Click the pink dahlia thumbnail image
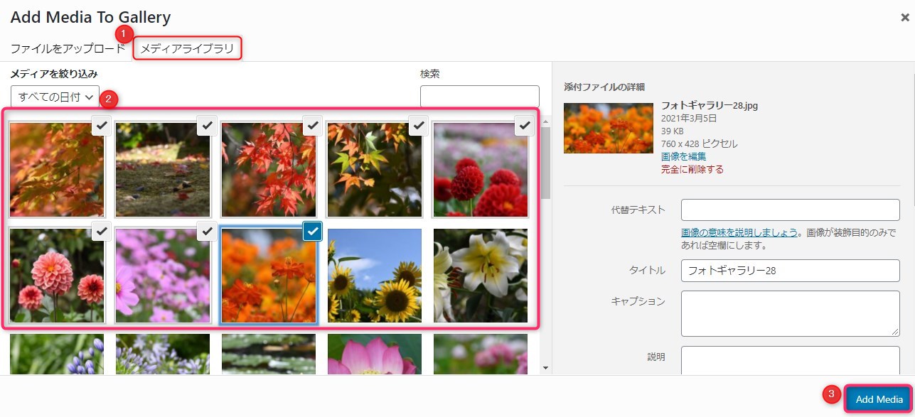The height and width of the screenshot is (417, 915). point(57,276)
